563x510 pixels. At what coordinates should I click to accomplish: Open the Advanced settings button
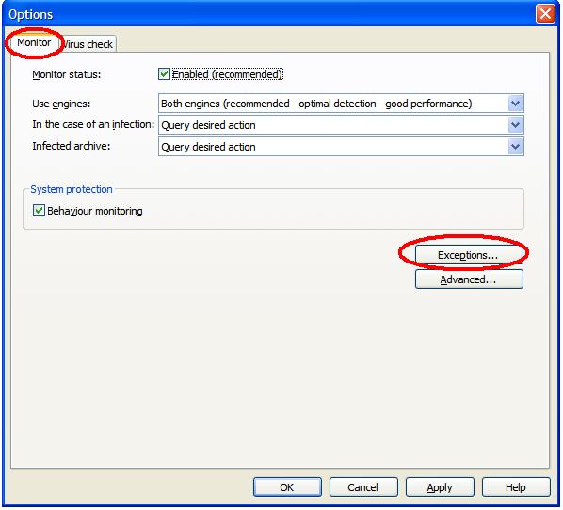point(469,279)
